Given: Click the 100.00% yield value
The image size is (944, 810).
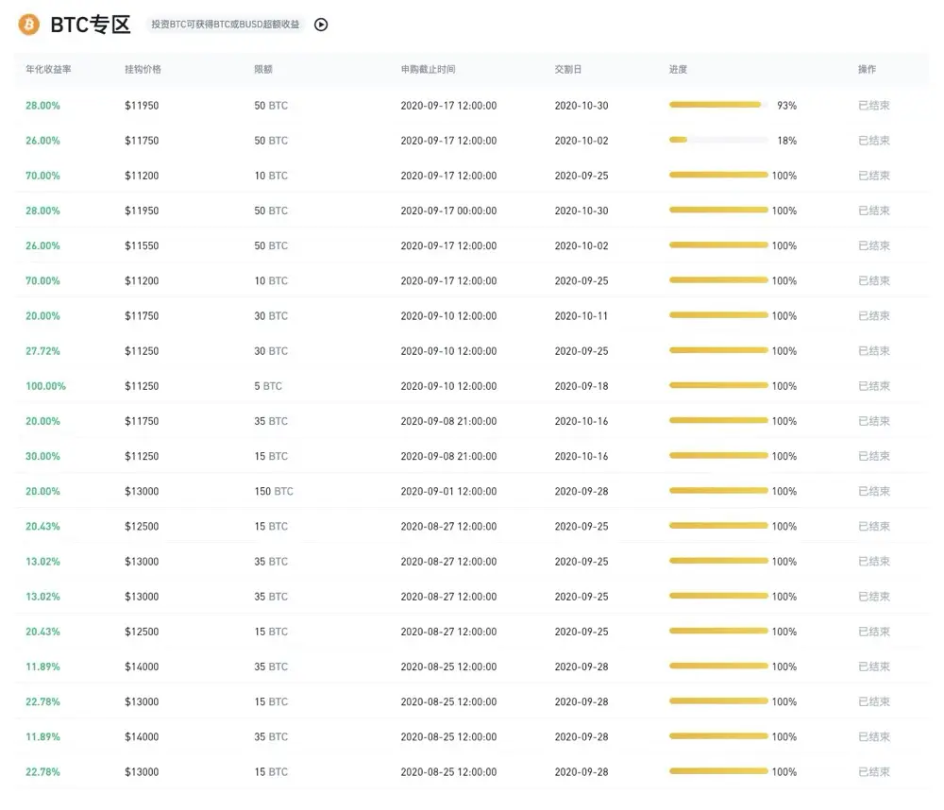Looking at the screenshot, I should 45,386.
